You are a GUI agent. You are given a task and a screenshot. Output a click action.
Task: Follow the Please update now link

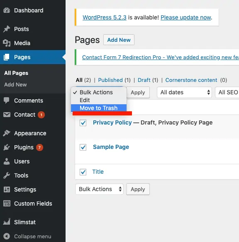point(186,17)
